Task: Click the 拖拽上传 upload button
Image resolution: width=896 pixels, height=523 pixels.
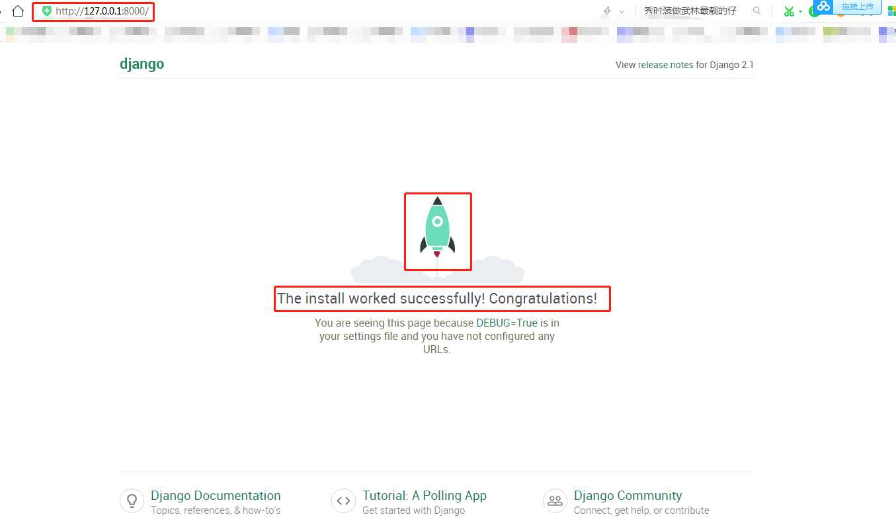Action: [x=857, y=6]
